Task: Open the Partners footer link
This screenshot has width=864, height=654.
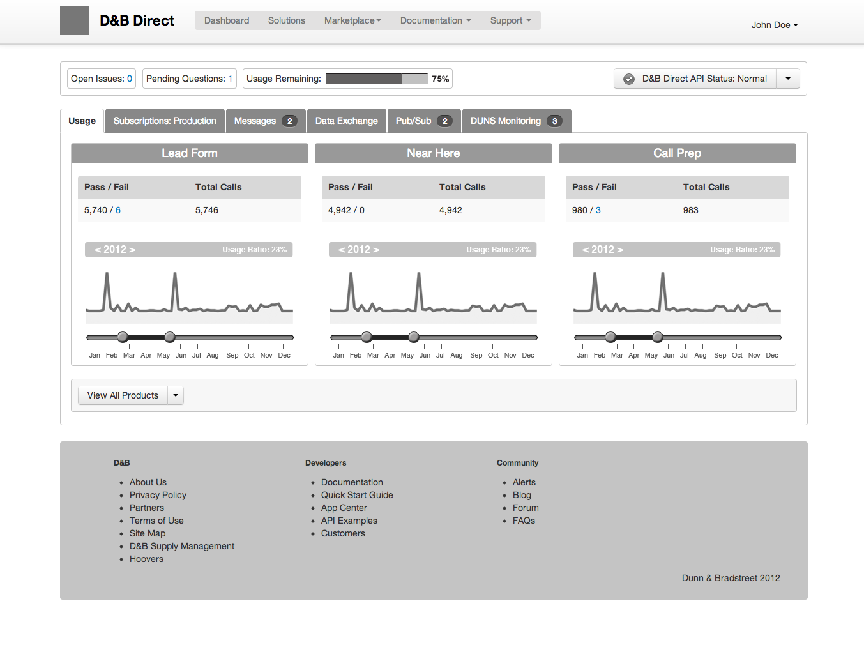Action: [x=147, y=508]
